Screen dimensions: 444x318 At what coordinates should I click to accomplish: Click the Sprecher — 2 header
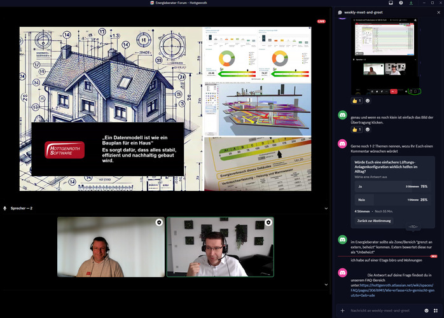pos(21,208)
